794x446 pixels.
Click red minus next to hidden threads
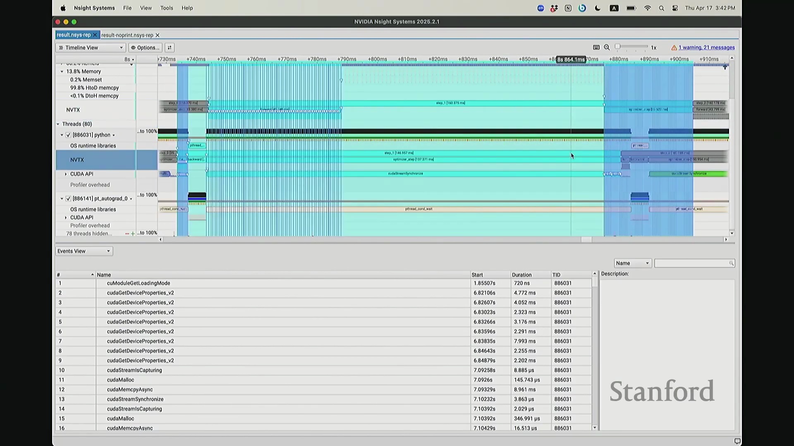127,234
